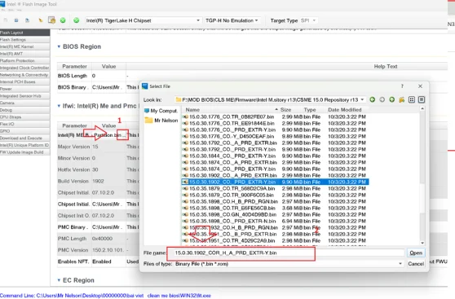The image size is (455, 299).
Task: Click the File name input field
Action: tap(286, 253)
